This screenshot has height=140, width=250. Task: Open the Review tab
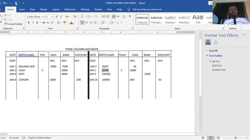[98, 9]
